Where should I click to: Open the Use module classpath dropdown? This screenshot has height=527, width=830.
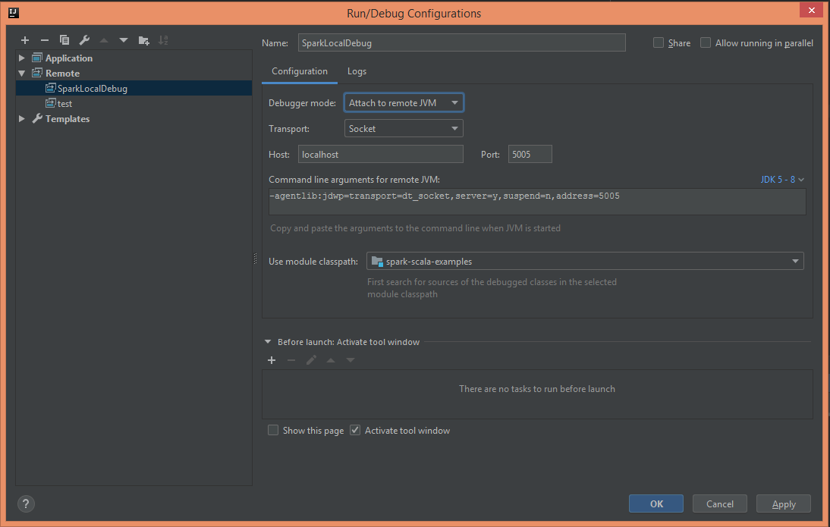click(x=585, y=262)
